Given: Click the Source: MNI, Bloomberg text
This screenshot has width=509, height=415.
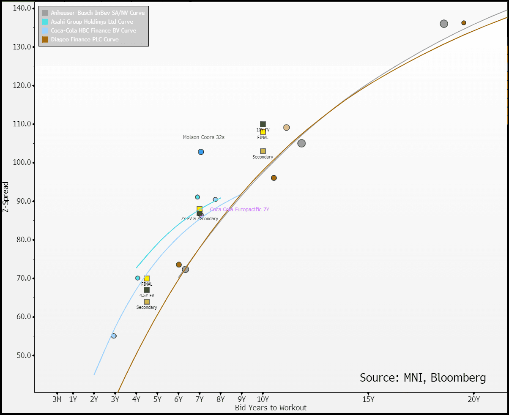Looking at the screenshot, I should point(422,377).
